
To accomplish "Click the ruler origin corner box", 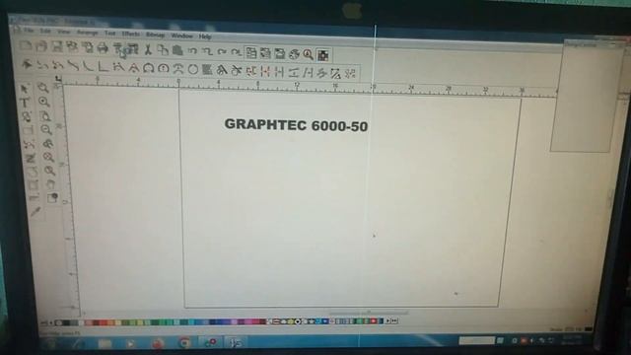I will point(58,79).
